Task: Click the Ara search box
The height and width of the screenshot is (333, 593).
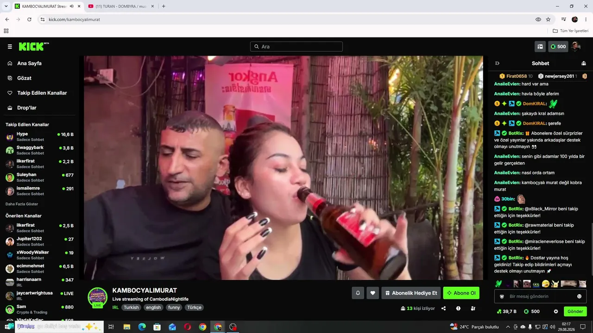Action: pyautogui.click(x=296, y=47)
